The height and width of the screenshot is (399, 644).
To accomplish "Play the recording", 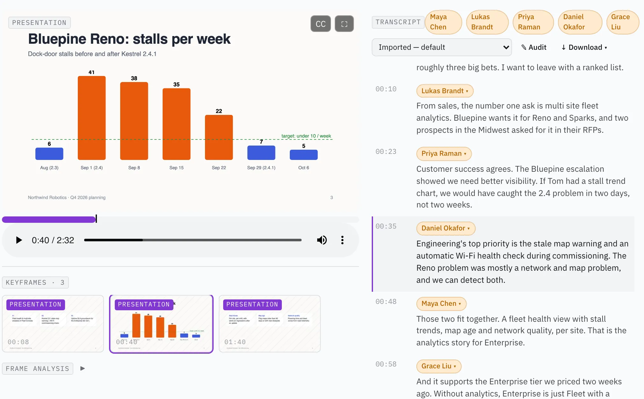I will coord(19,240).
